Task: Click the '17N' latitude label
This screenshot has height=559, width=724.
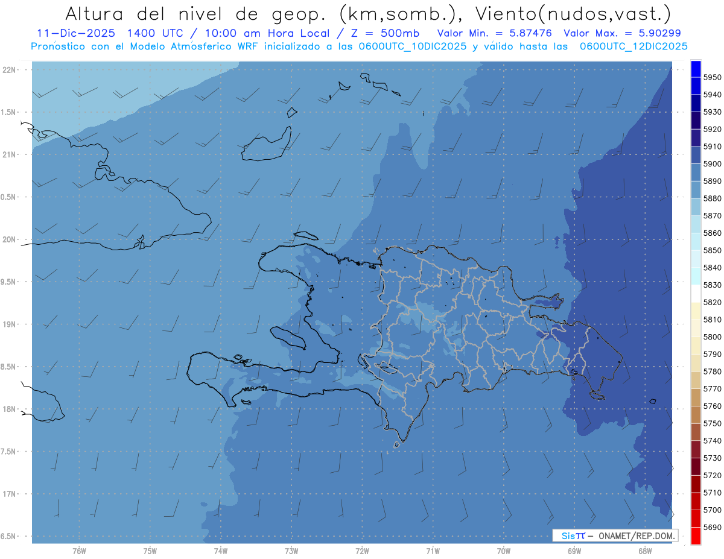Action: 8,494
